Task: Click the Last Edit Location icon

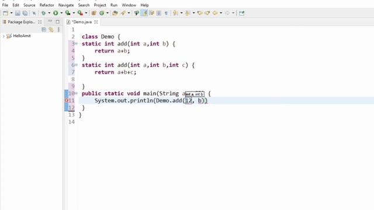Action: click(x=200, y=13)
